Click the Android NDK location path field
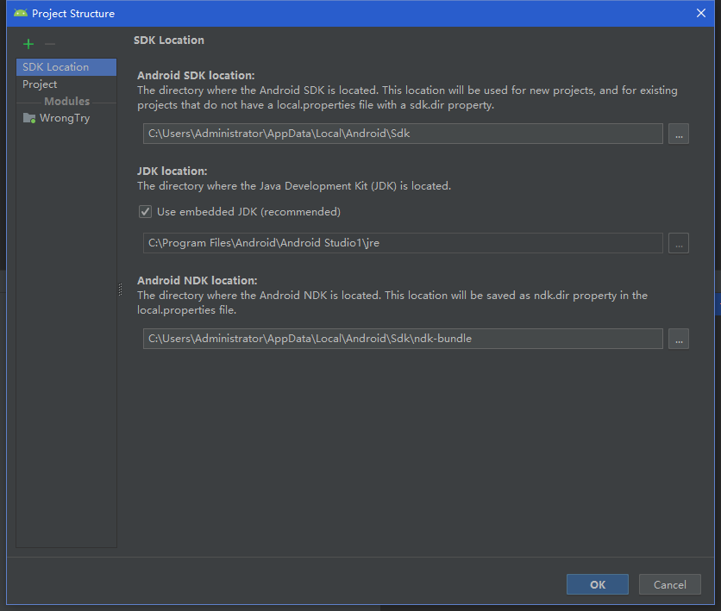The height and width of the screenshot is (611, 721). (x=403, y=339)
